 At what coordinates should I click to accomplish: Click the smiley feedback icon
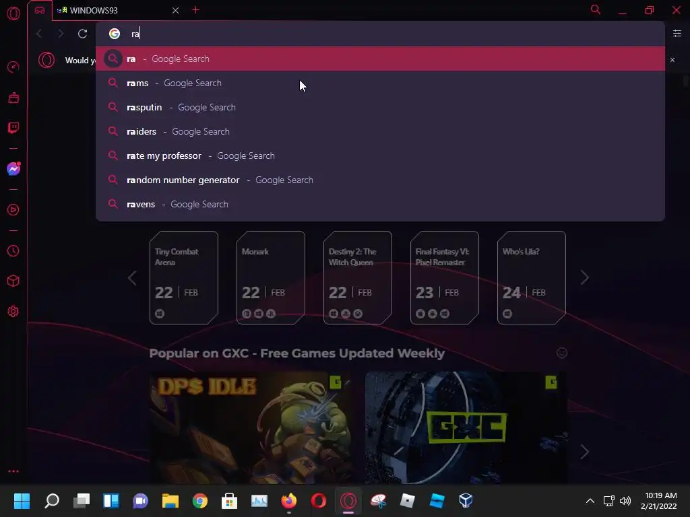tap(562, 353)
